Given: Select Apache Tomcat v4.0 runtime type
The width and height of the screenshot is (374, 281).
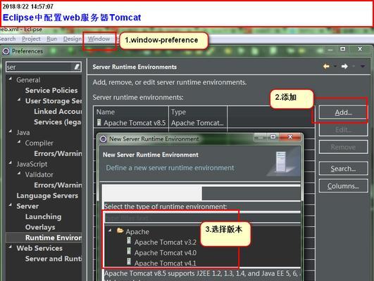Looking at the screenshot, I should [166, 253].
